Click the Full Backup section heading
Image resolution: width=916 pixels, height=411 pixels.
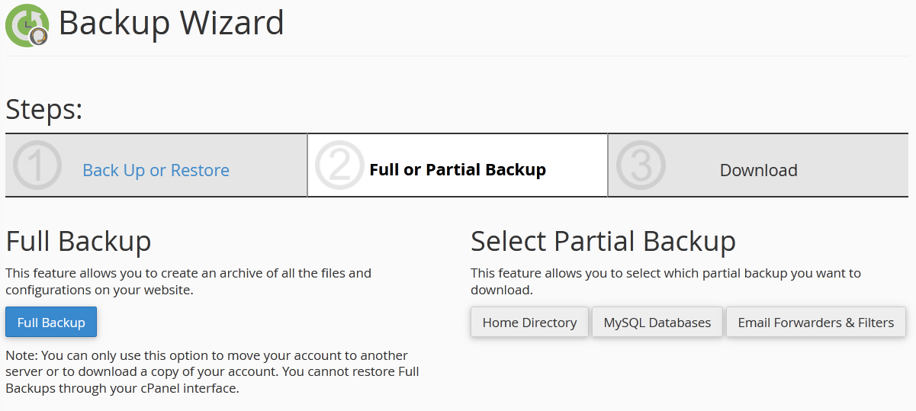click(x=78, y=242)
